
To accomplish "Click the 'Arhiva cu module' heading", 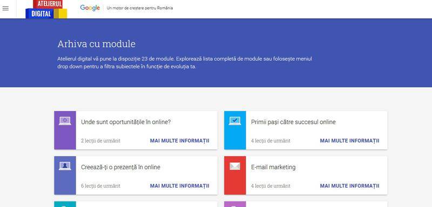I will (97, 44).
